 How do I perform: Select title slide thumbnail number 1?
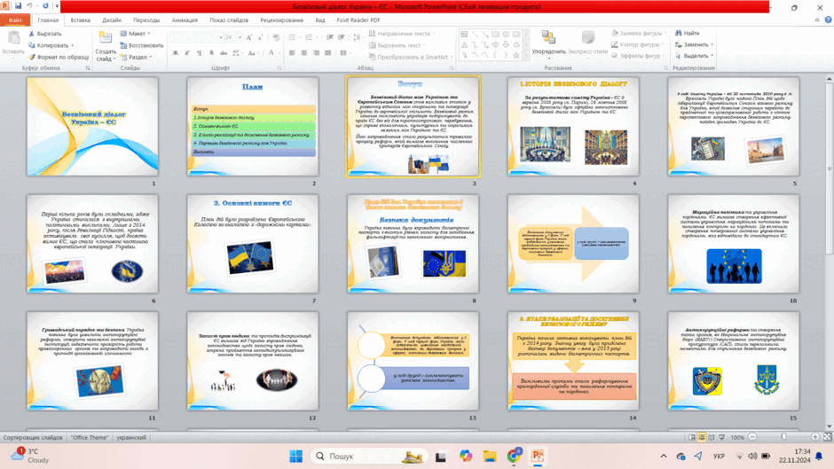point(92,126)
